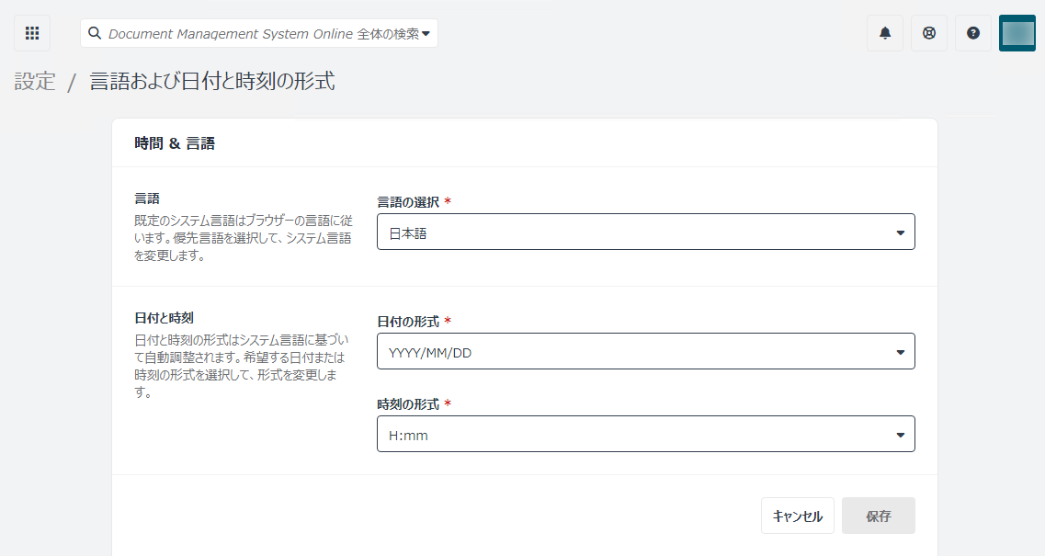
Task: Click the Document Management System search field
Action: coord(257,32)
